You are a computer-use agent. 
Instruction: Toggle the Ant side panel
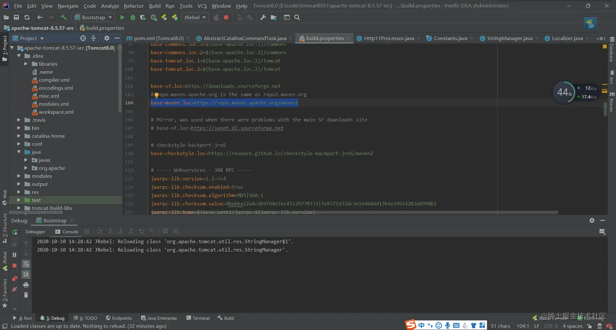(x=612, y=76)
